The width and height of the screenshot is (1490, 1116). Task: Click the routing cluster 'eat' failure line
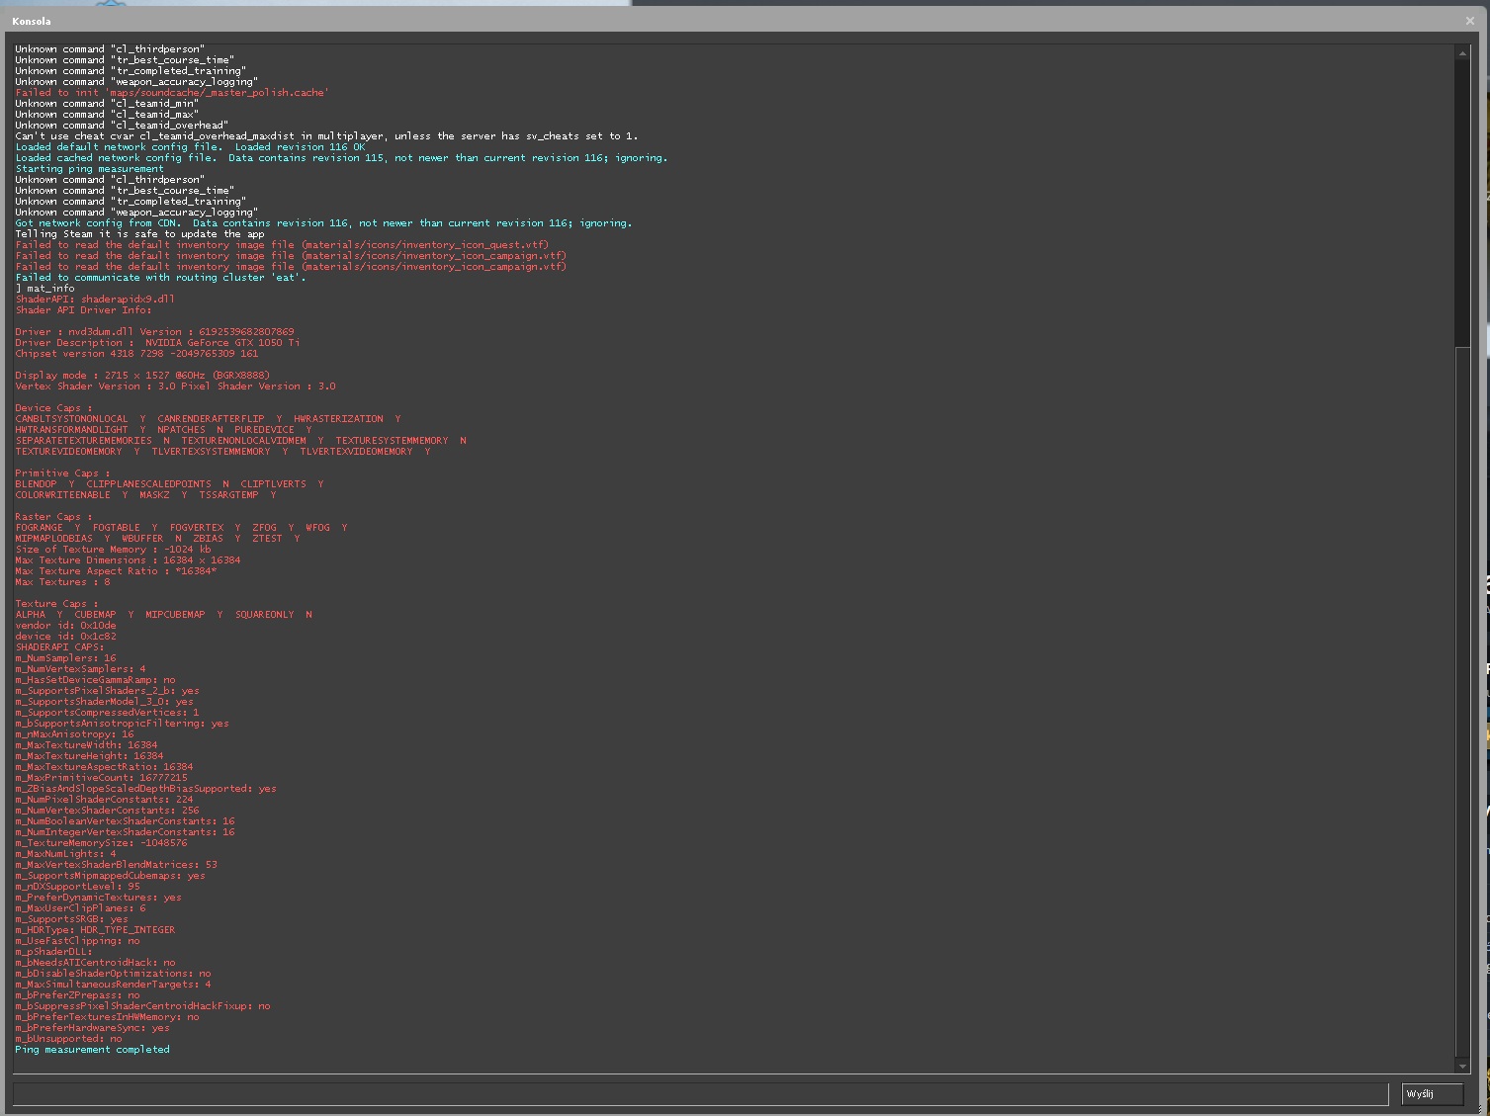coord(160,278)
